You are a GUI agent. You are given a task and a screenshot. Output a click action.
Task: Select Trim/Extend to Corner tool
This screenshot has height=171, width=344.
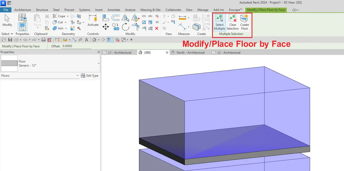(136, 27)
